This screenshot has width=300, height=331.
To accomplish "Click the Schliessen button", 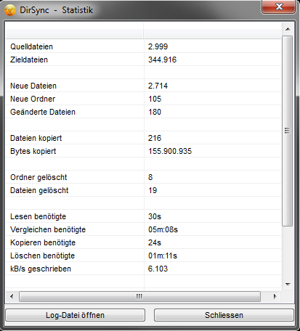I will coord(224,315).
